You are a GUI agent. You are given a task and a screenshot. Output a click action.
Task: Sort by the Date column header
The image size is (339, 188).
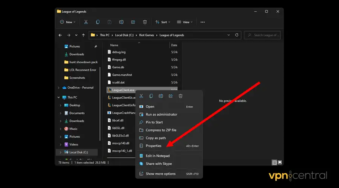(174, 45)
